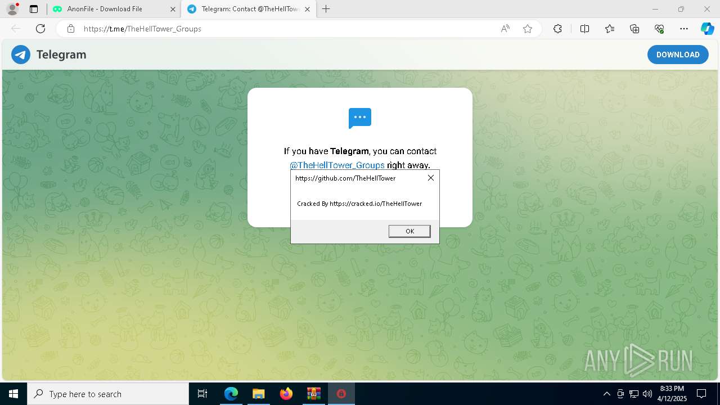
Task: Activate Read aloud icon in address bar
Action: pos(505,29)
